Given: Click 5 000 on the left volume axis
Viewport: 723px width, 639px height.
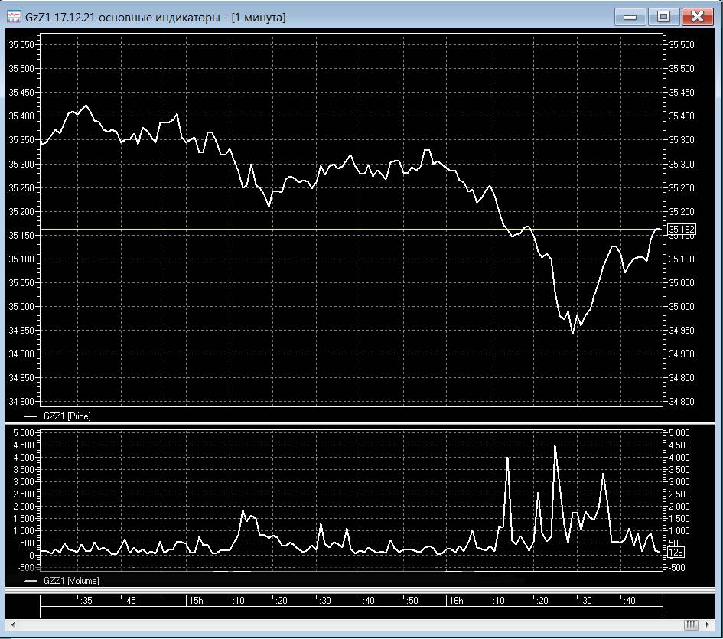Looking at the screenshot, I should point(24,433).
